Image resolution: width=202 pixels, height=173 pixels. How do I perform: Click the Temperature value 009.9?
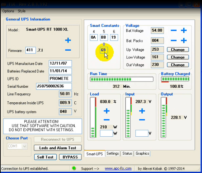tap(65, 103)
